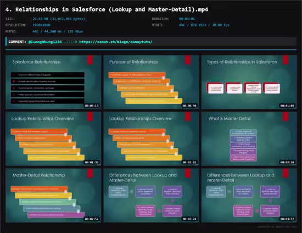Click the @CuongNhung1234 username in comment
The height and width of the screenshot is (233, 302).
pyautogui.click(x=45, y=42)
